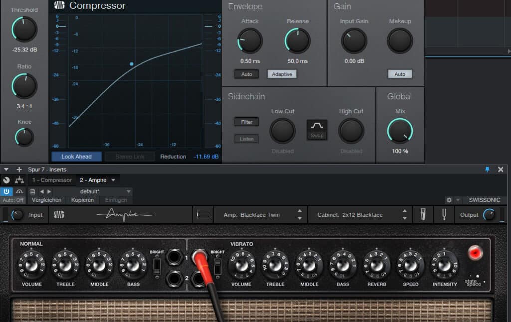
Task: Open the Ampire tab dropdown arrow
Action: [113, 180]
